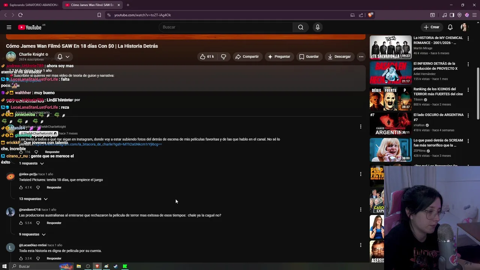Open the YouTube hamburger guide menu
Image resolution: width=480 pixels, height=270 pixels.
point(9,27)
